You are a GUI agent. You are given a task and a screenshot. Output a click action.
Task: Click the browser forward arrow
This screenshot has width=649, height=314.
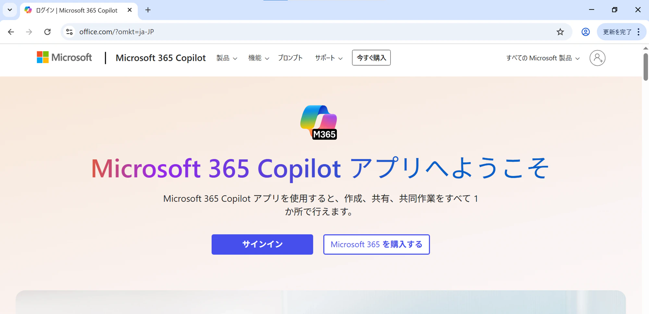[x=29, y=32]
